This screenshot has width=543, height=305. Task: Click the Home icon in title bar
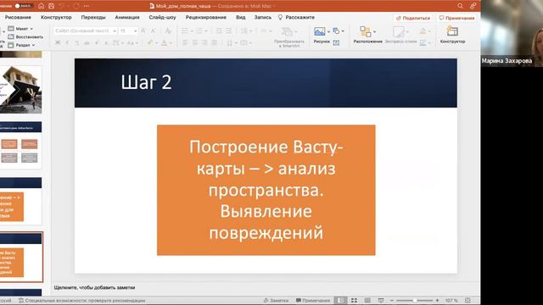coord(42,6)
